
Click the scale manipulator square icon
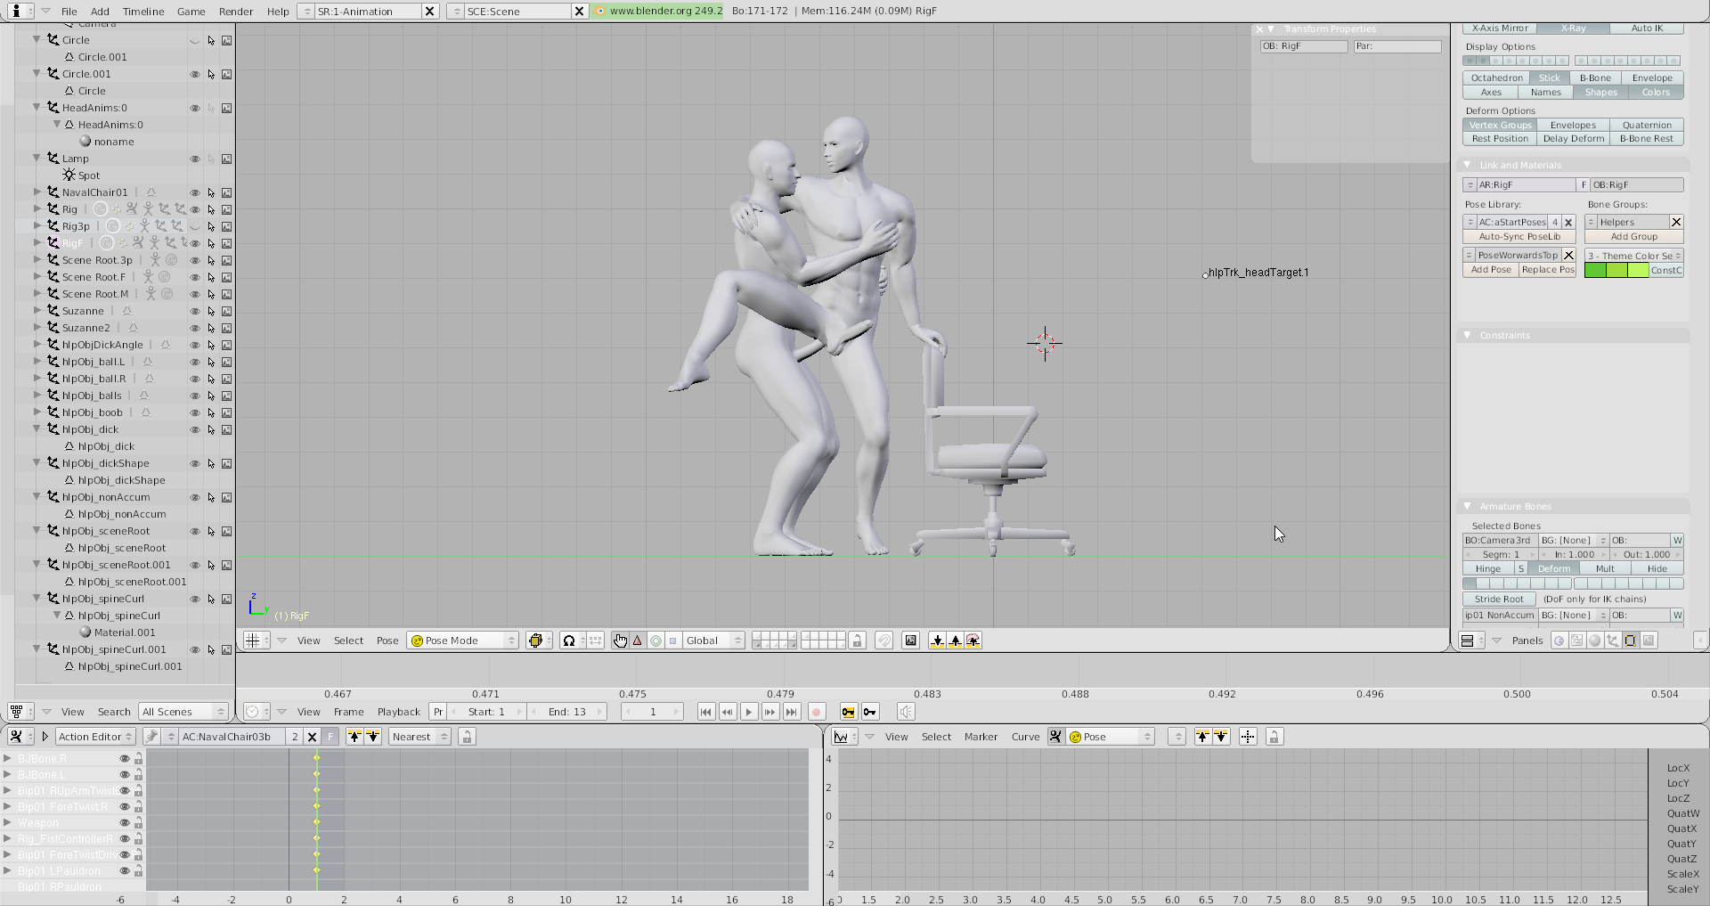673,641
